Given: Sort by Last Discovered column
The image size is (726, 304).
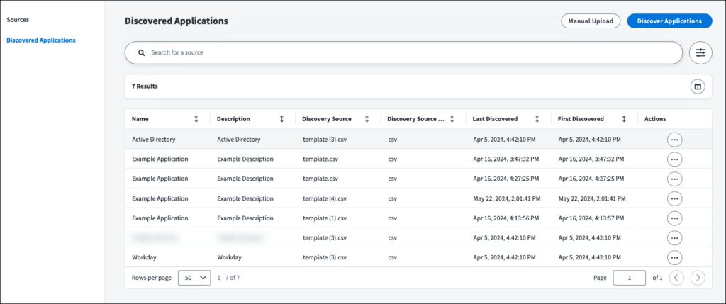Looking at the screenshot, I should [537, 119].
